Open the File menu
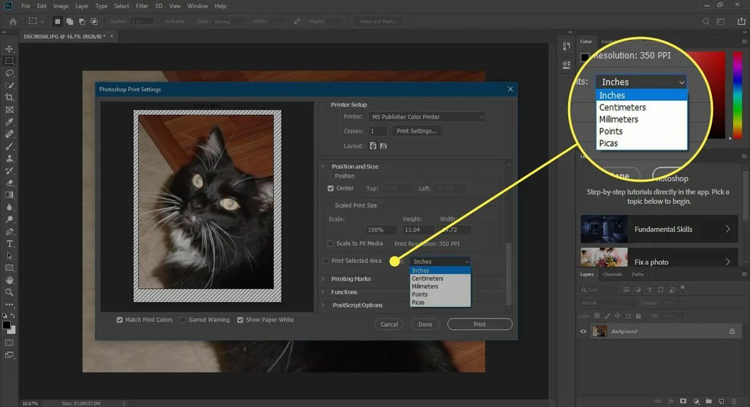Screen dimensions: 750x407 point(26,6)
